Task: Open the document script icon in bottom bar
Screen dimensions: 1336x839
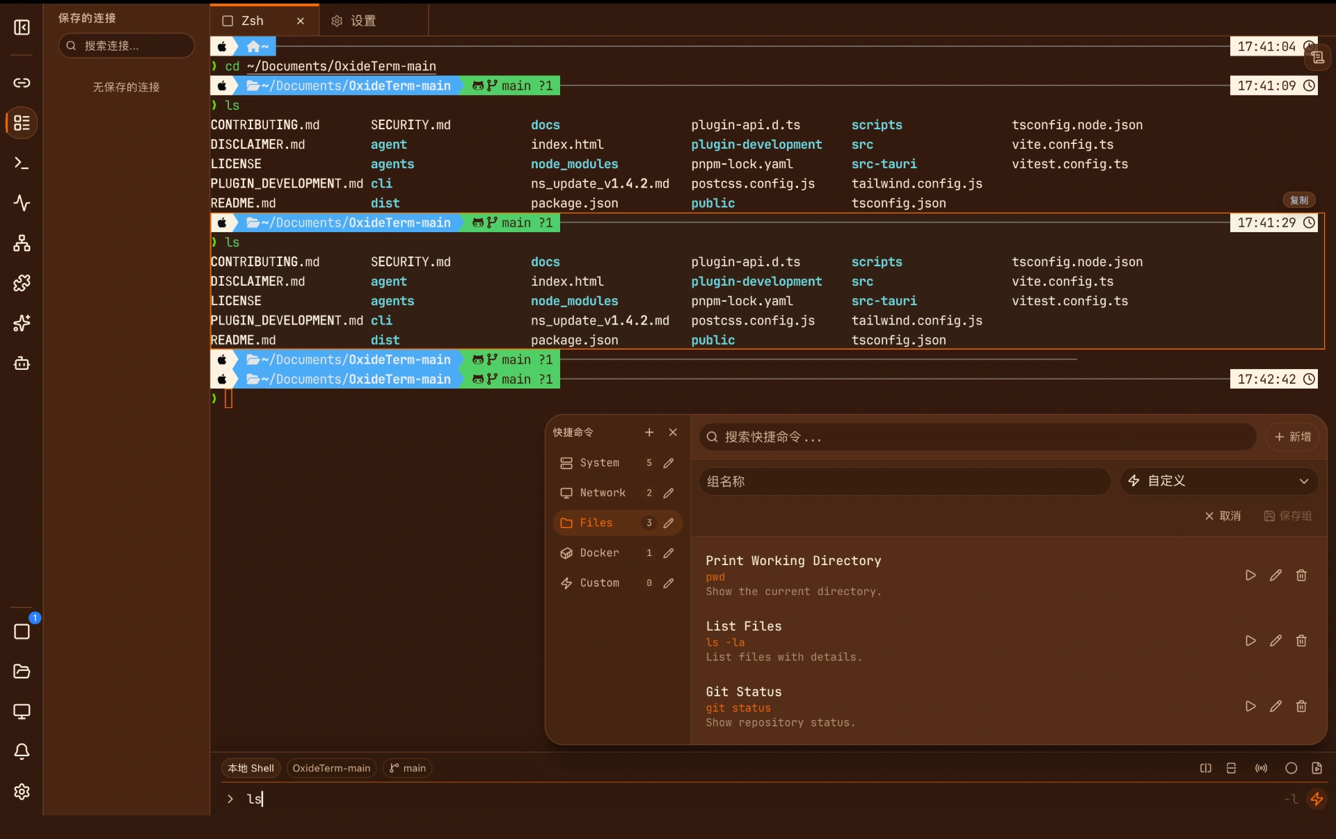Action: pos(1317,768)
